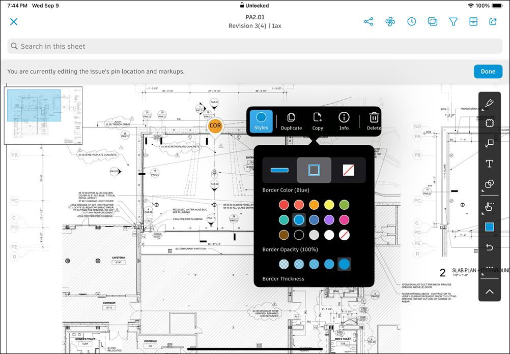Choose Delete in the markup menu
The height and width of the screenshot is (354, 510).
(374, 122)
